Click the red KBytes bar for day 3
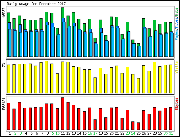Viewport: 180px width, 137px height. 20,116
